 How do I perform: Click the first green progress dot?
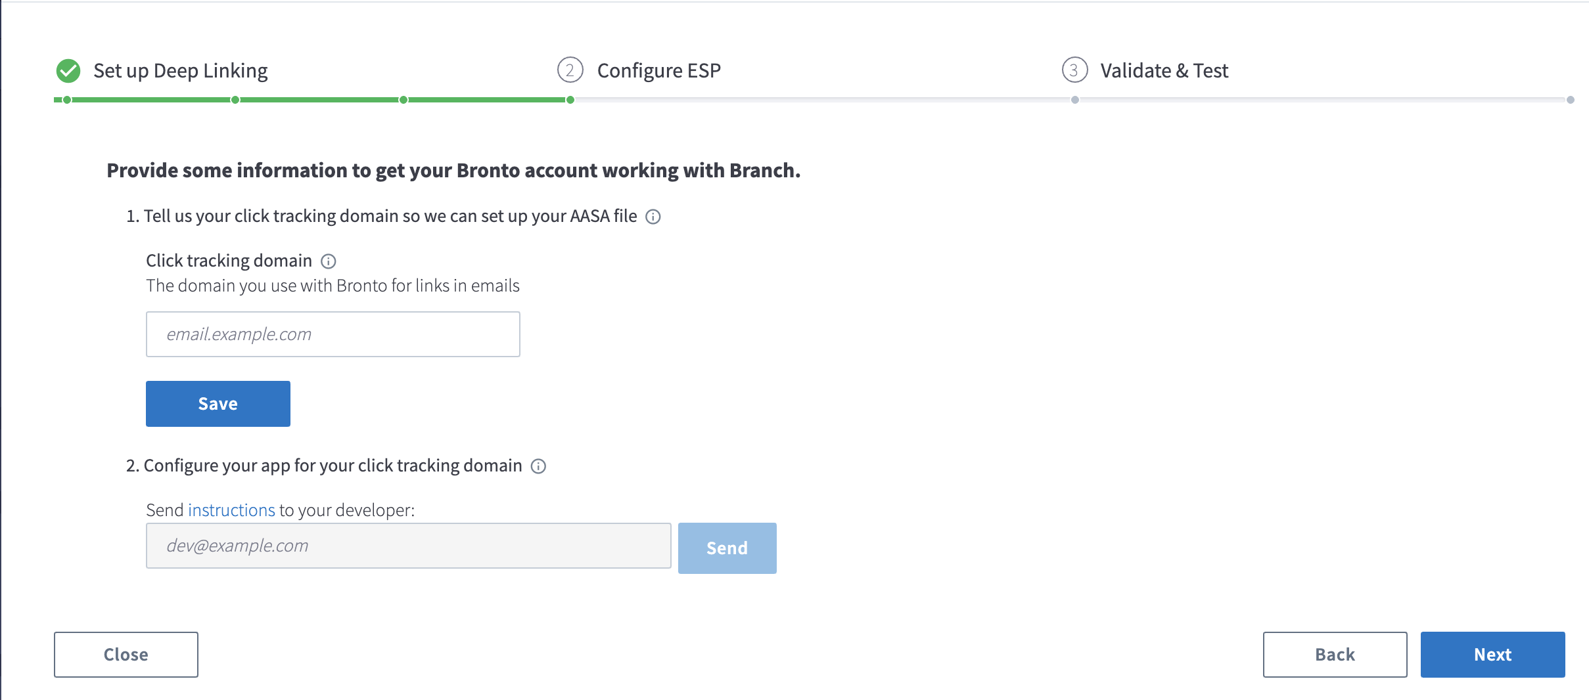tap(67, 100)
